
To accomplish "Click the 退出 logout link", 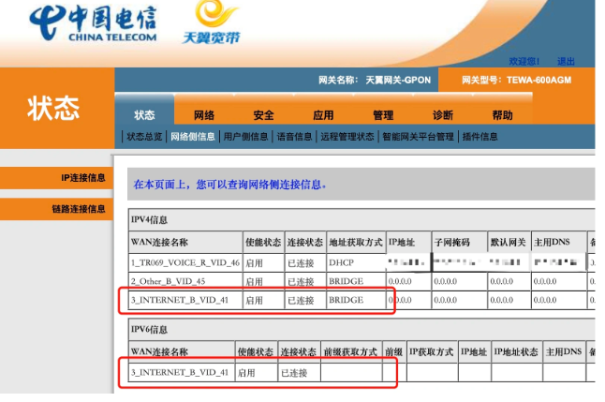I will [567, 61].
